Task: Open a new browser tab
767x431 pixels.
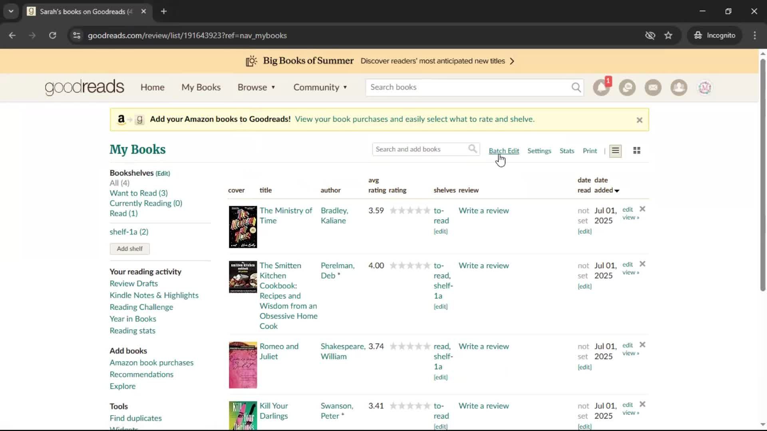Action: coord(164,11)
